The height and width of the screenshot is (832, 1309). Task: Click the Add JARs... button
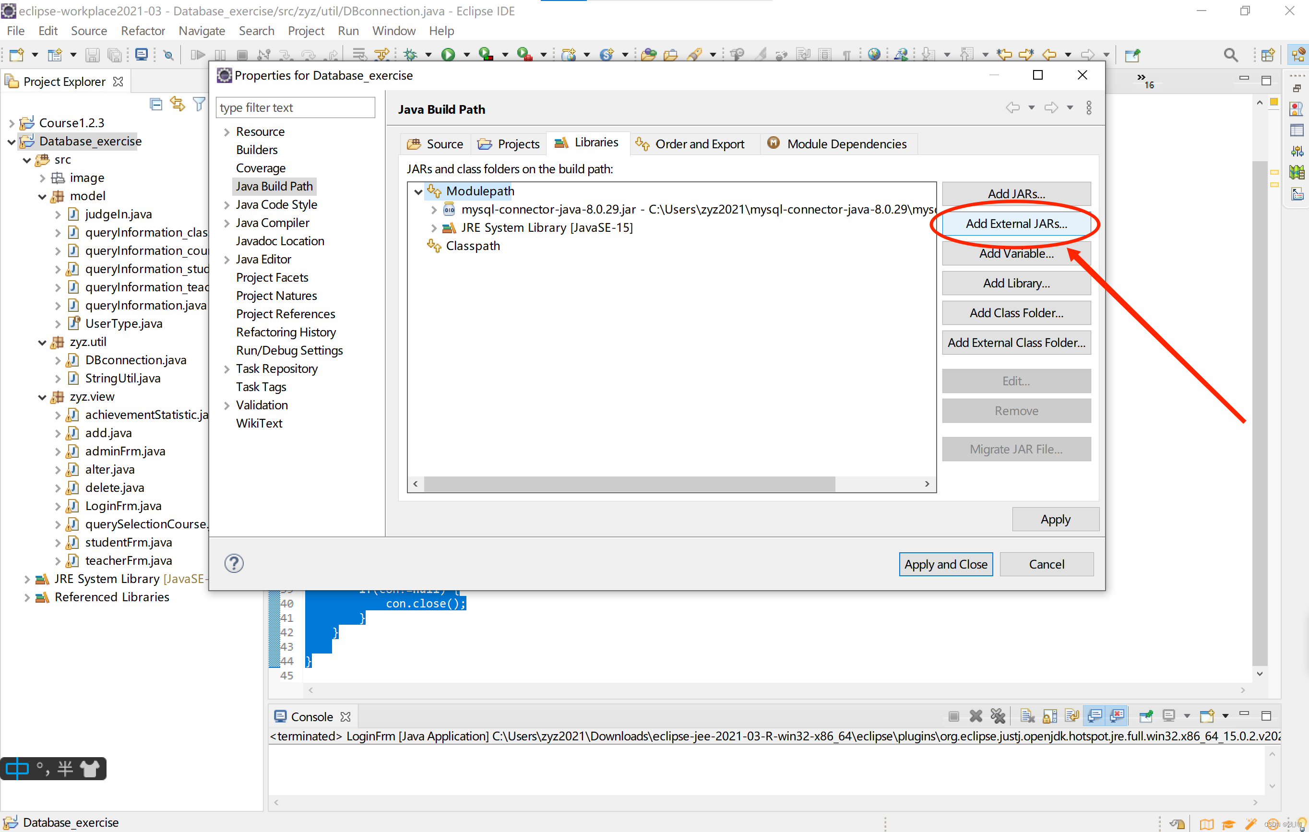(1016, 193)
